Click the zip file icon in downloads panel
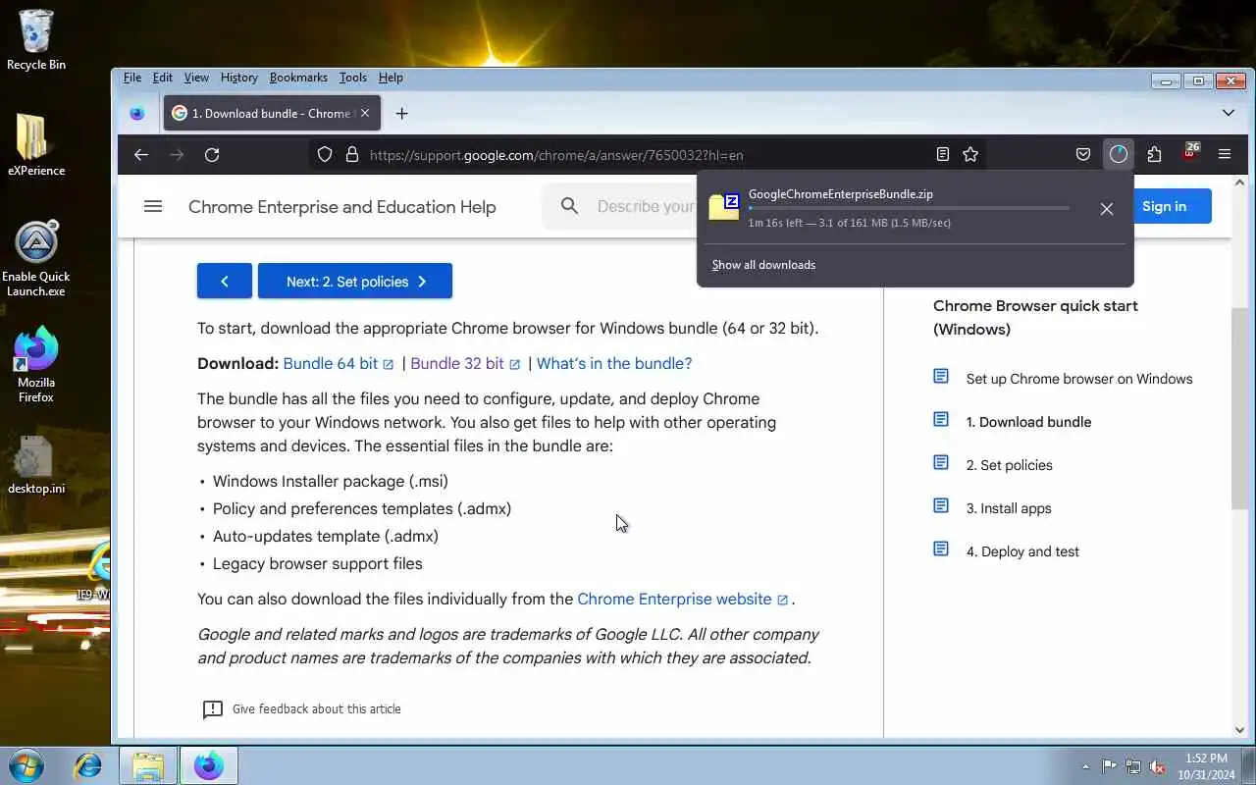The image size is (1256, 785). pyautogui.click(x=724, y=207)
